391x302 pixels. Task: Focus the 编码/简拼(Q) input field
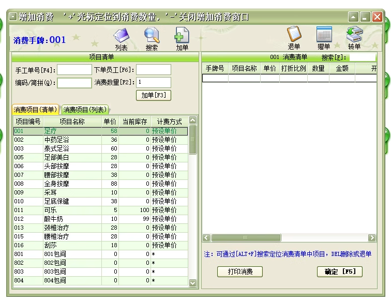tap(74, 83)
